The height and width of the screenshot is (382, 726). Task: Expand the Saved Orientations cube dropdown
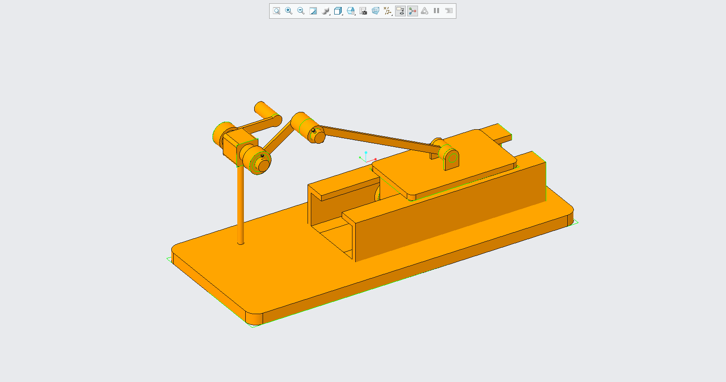[x=338, y=11]
